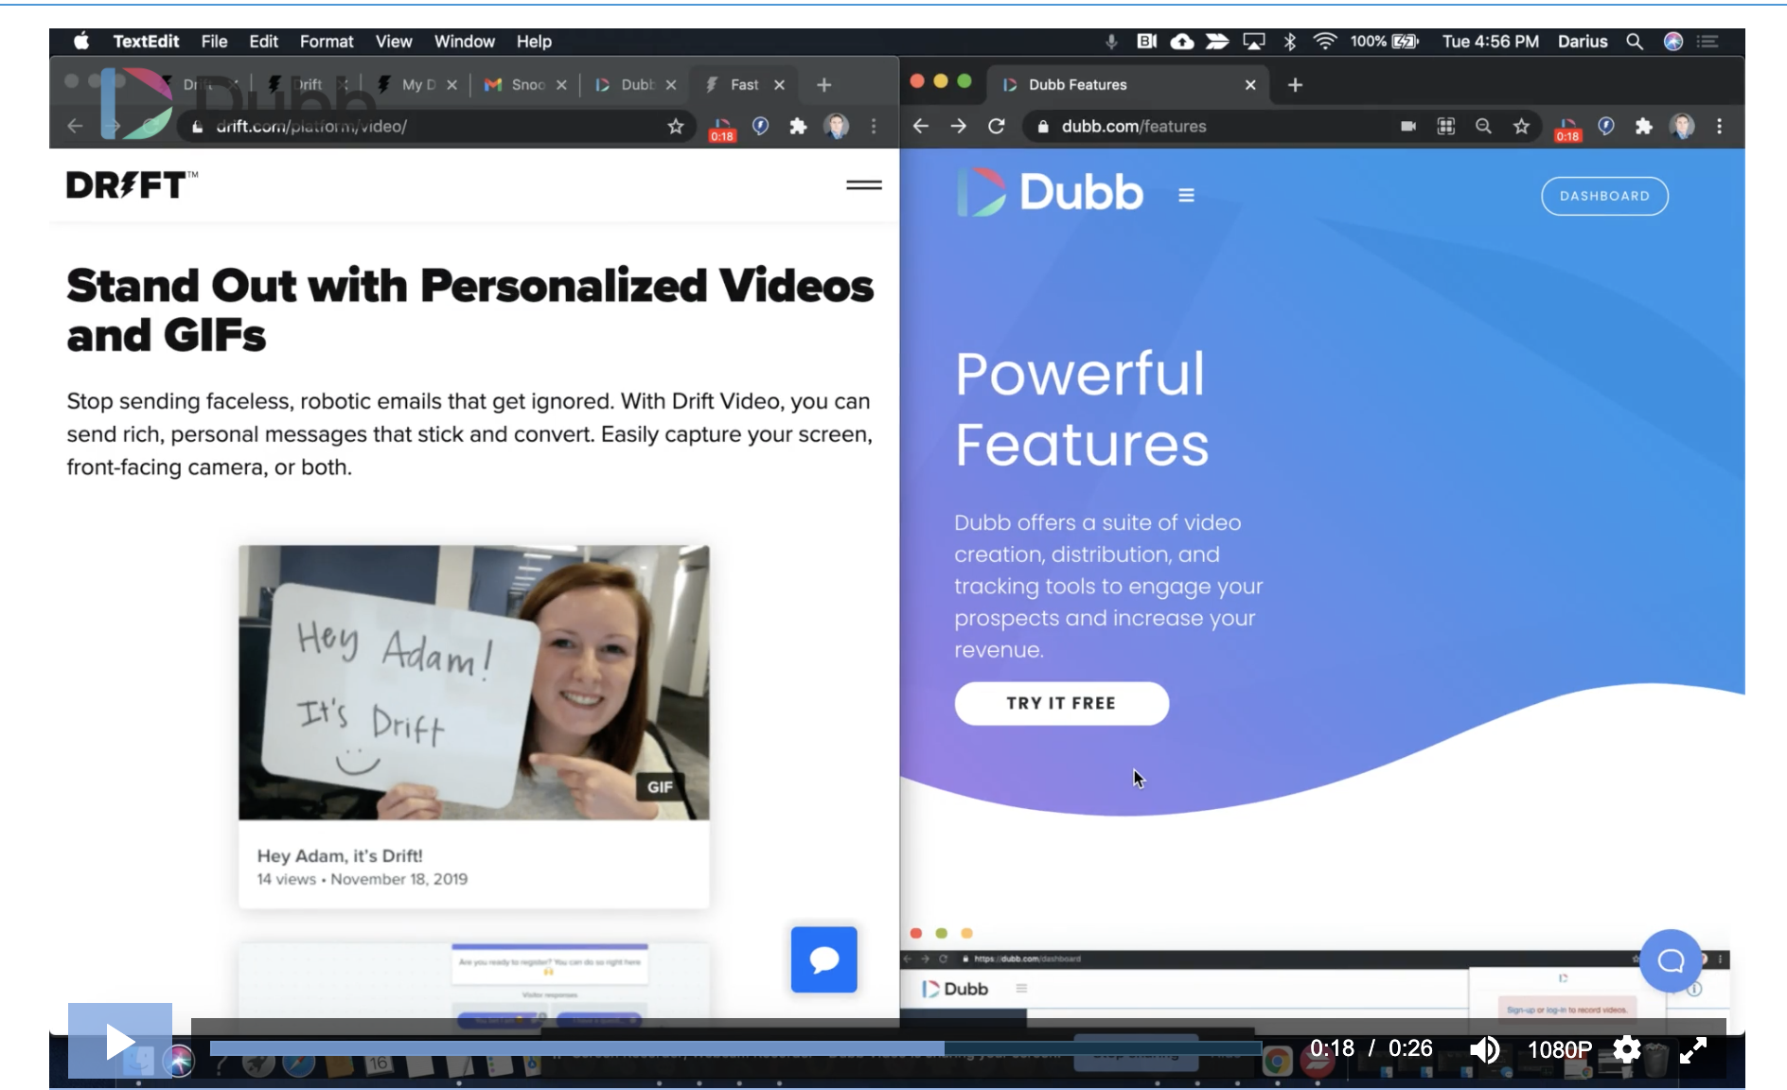Bookmark the drift.com page with star
The width and height of the screenshot is (1787, 1090).
tap(675, 126)
